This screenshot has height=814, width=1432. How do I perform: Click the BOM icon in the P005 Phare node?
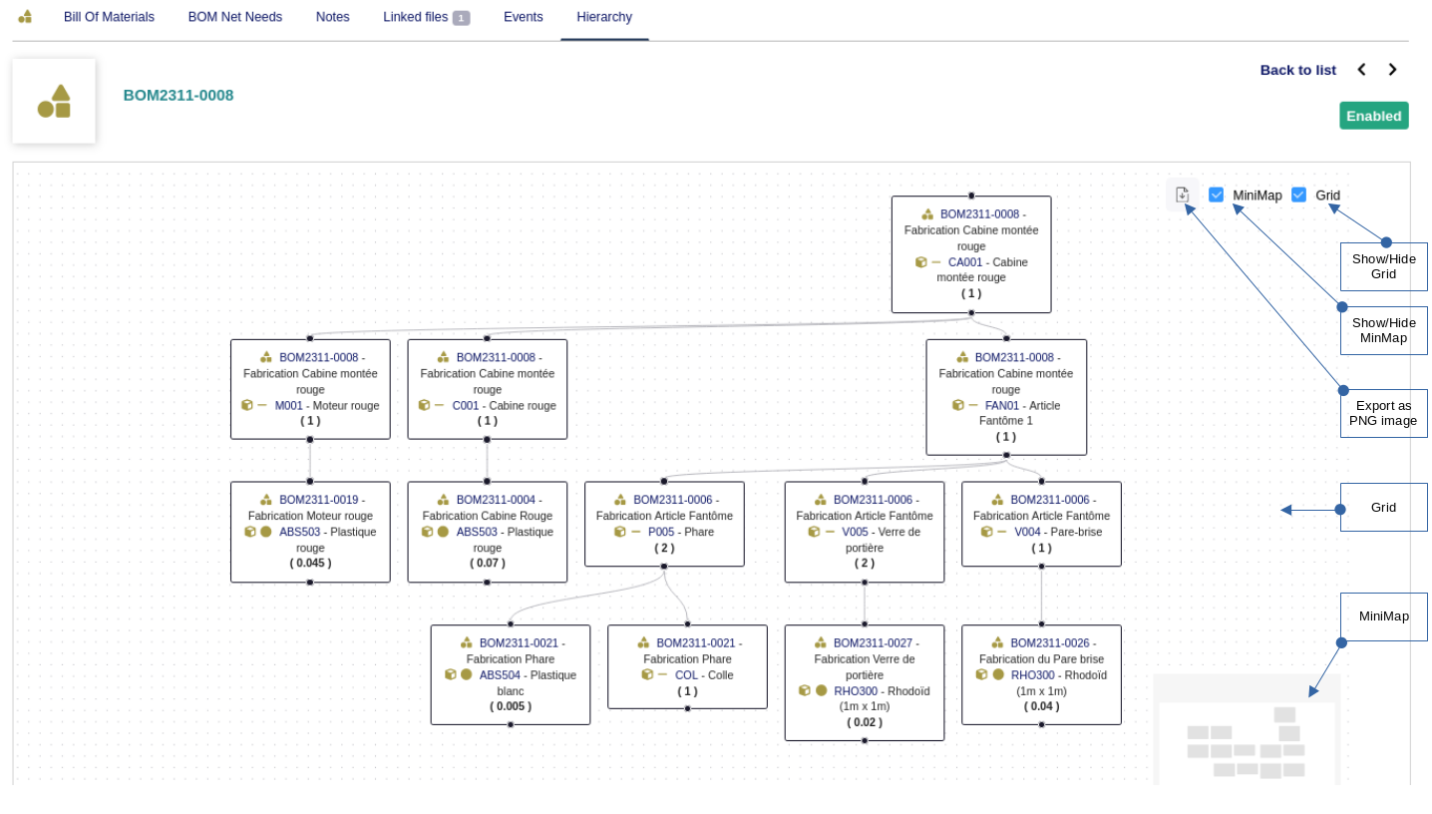(x=620, y=500)
